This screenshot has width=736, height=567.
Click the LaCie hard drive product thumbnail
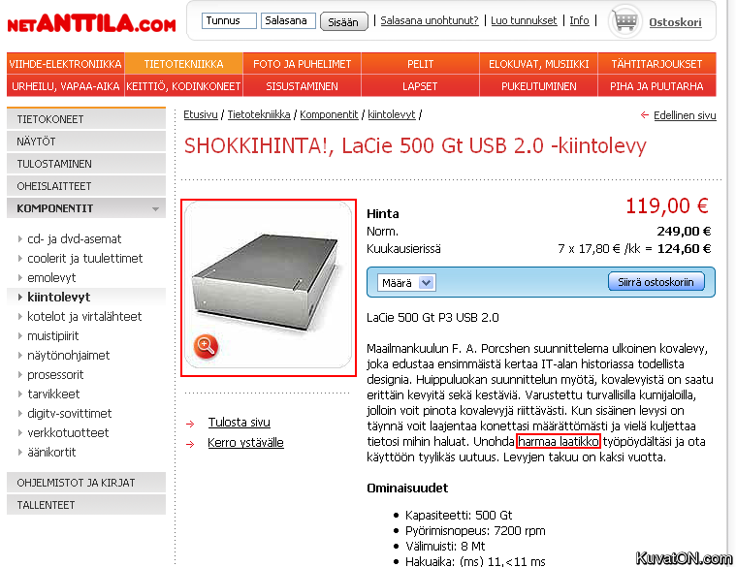[268, 288]
